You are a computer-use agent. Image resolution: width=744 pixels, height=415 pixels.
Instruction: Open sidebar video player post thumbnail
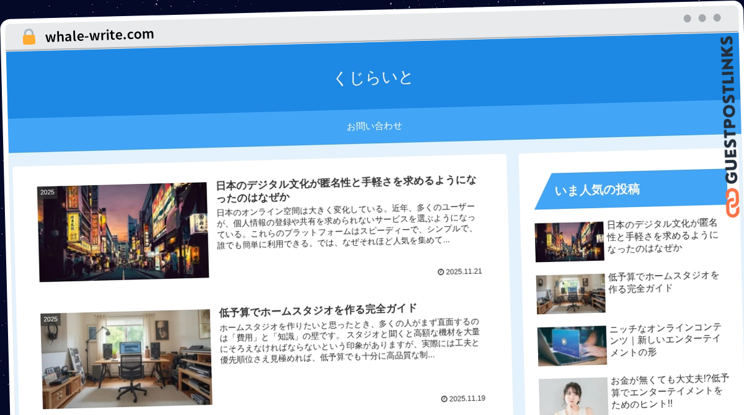tap(572, 346)
